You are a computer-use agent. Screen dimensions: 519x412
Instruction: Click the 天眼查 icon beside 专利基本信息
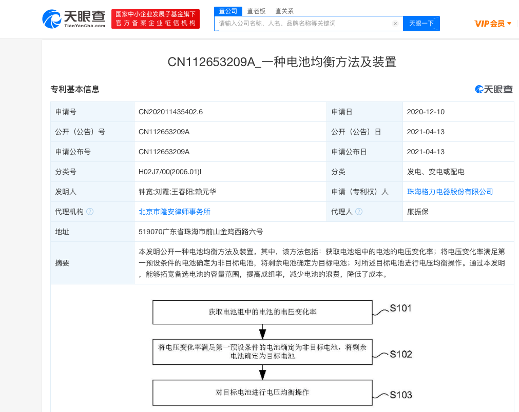click(x=493, y=89)
